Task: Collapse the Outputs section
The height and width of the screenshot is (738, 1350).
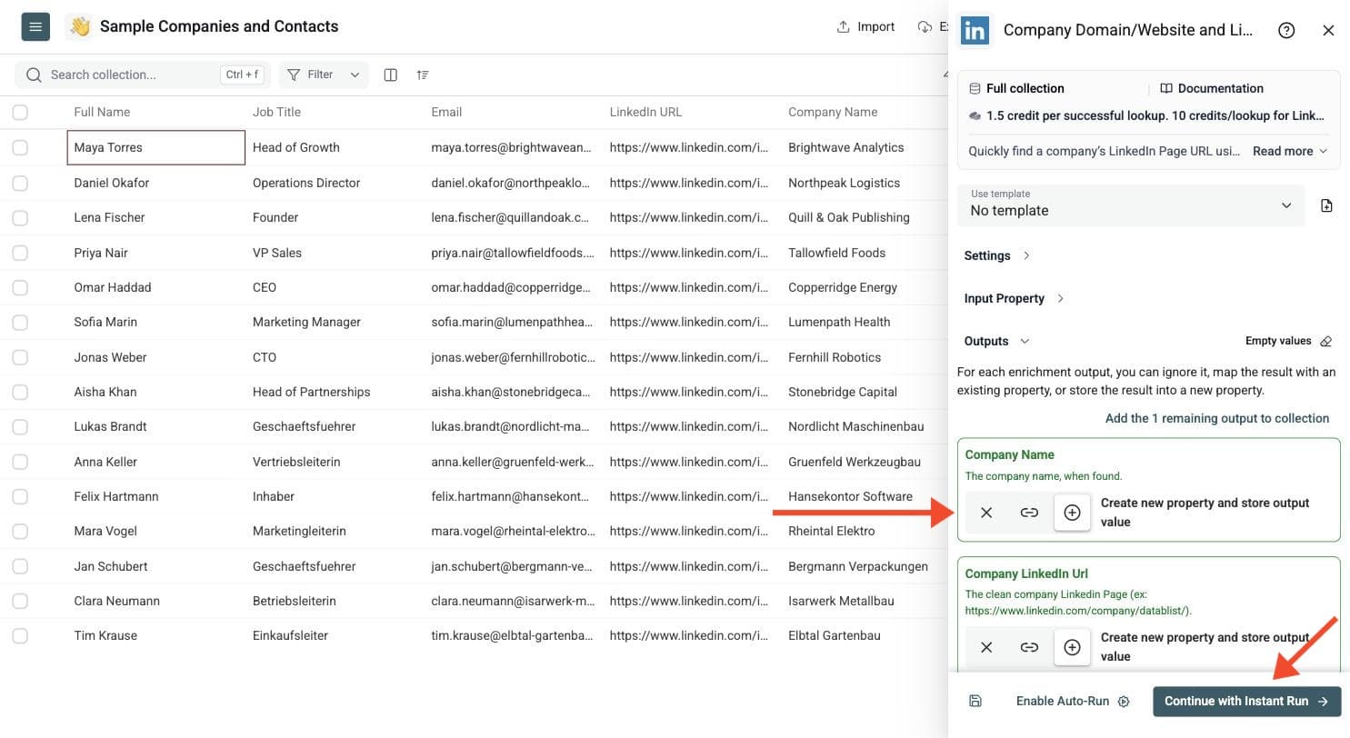Action: (x=997, y=341)
